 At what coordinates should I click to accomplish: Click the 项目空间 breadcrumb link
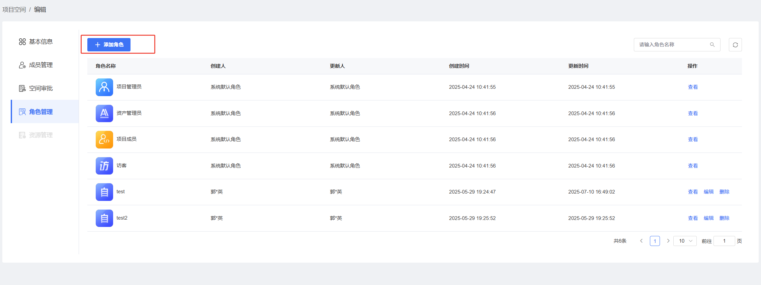14,10
